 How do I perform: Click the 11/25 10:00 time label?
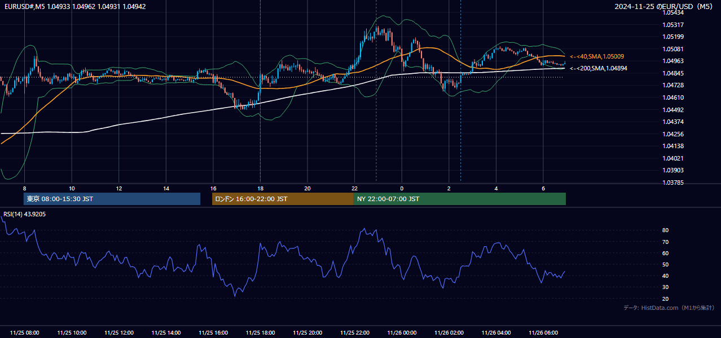click(x=72, y=333)
